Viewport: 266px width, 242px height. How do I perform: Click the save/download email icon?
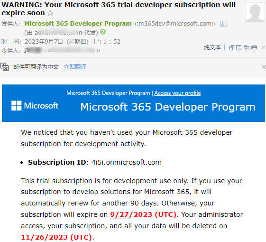click(246, 48)
